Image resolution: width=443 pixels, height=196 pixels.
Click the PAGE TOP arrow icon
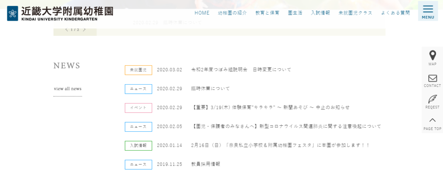point(432,120)
